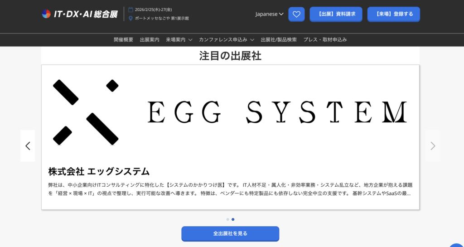Image resolution: width=464 pixels, height=247 pixels.
Task: Go to the previous exhibitor slide arrow
Action: coord(28,146)
